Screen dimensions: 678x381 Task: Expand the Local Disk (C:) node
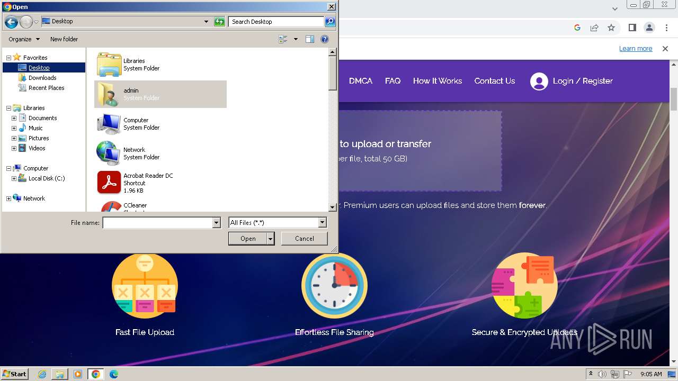click(x=14, y=178)
